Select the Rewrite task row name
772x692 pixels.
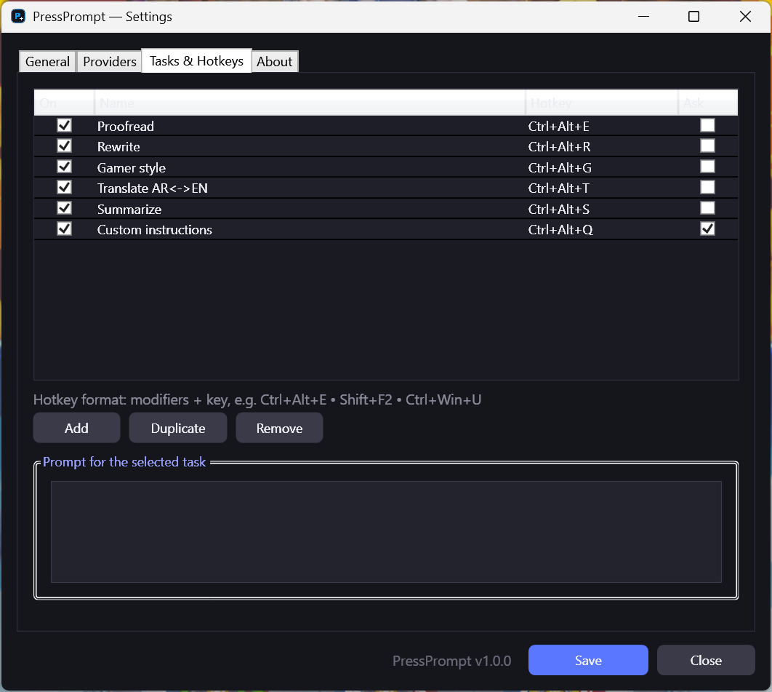pos(118,147)
